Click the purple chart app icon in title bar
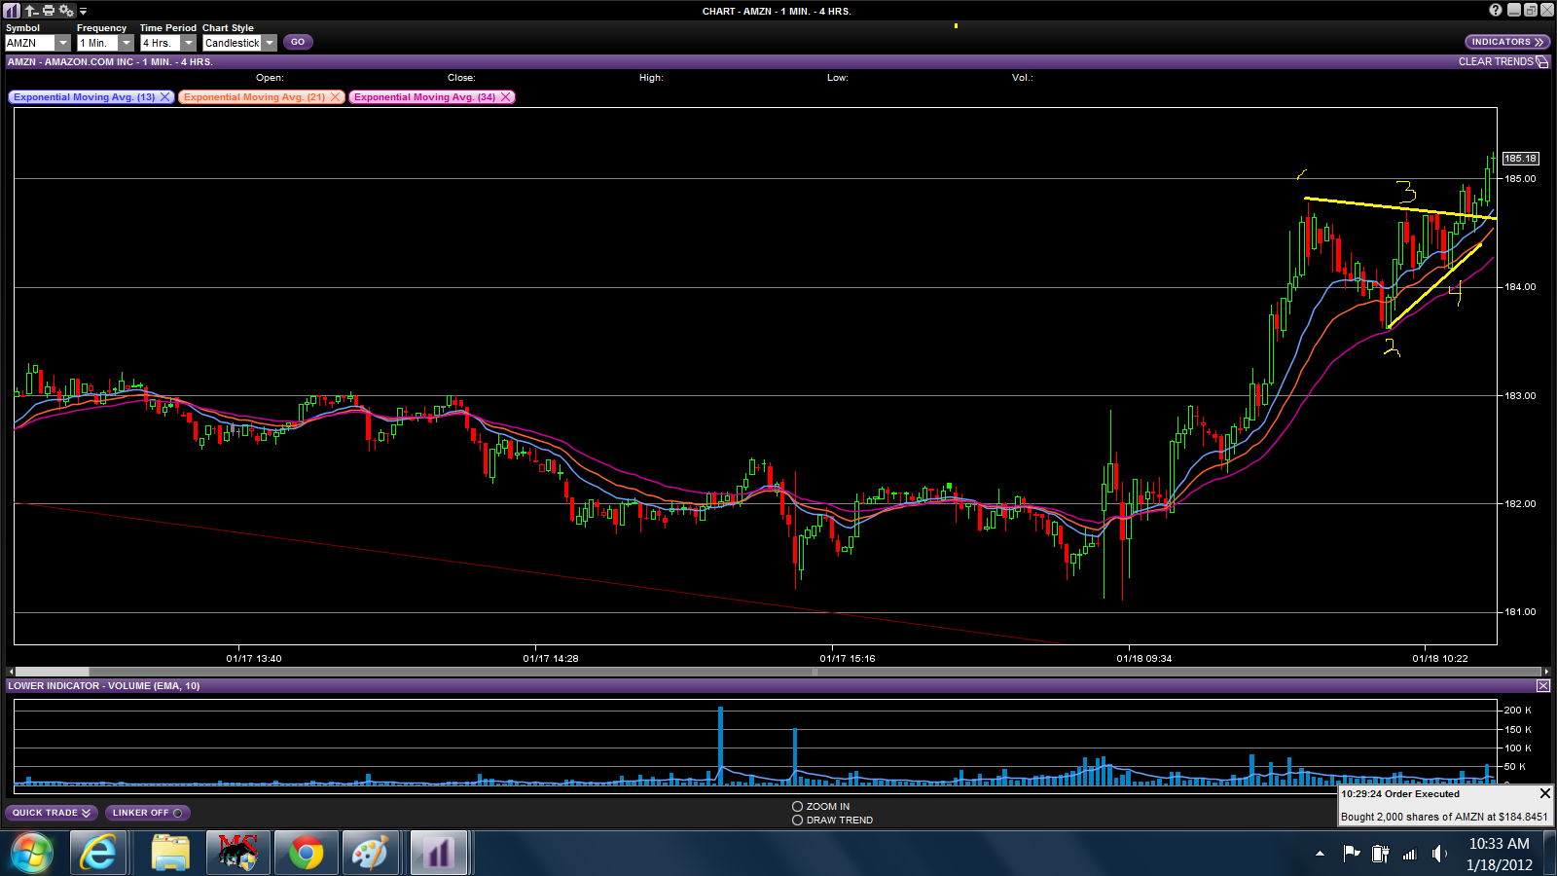 tap(12, 11)
